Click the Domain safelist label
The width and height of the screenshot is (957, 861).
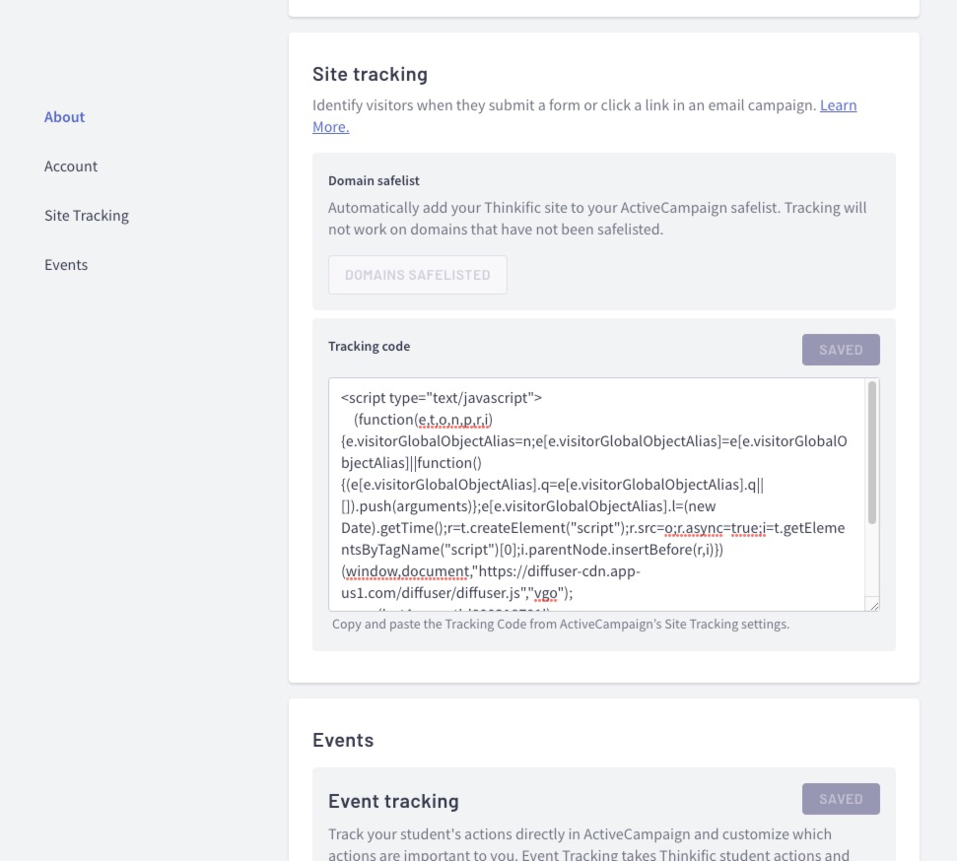(374, 180)
